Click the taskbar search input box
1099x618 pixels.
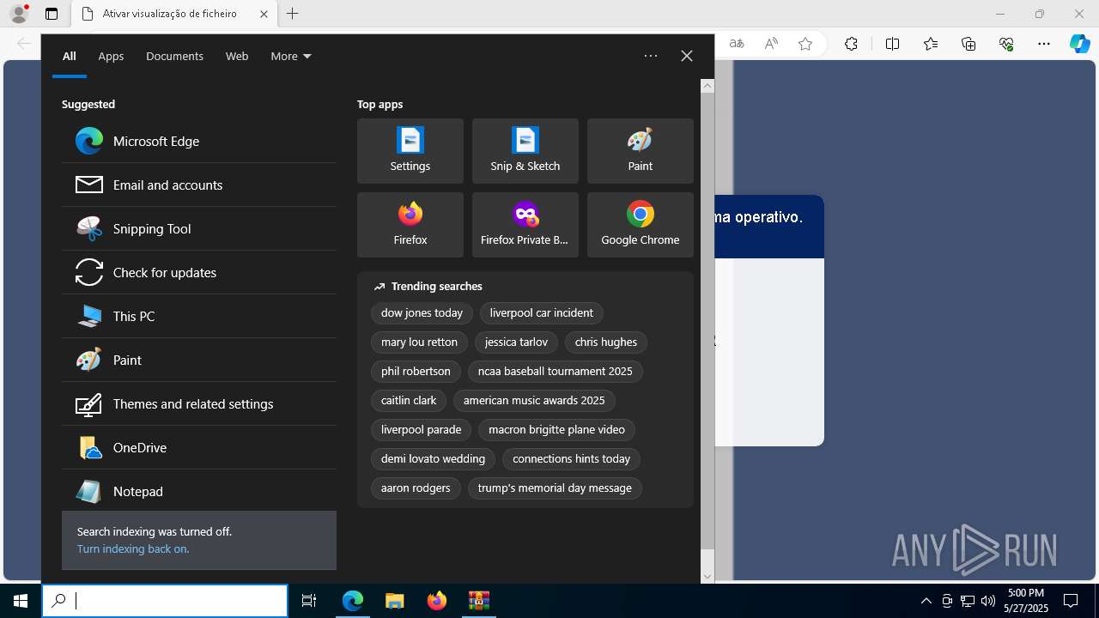pos(165,601)
